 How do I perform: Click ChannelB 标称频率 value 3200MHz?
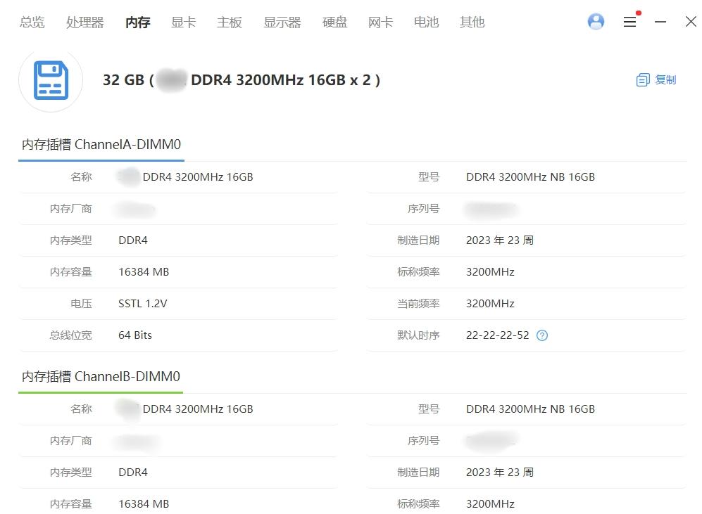point(490,504)
